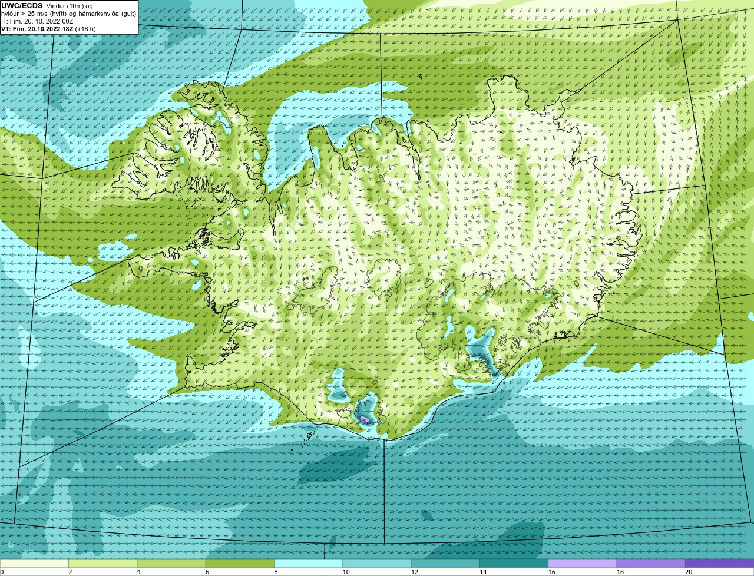Pick the 10–12 m/s turquoise legend swatch

tap(377, 564)
